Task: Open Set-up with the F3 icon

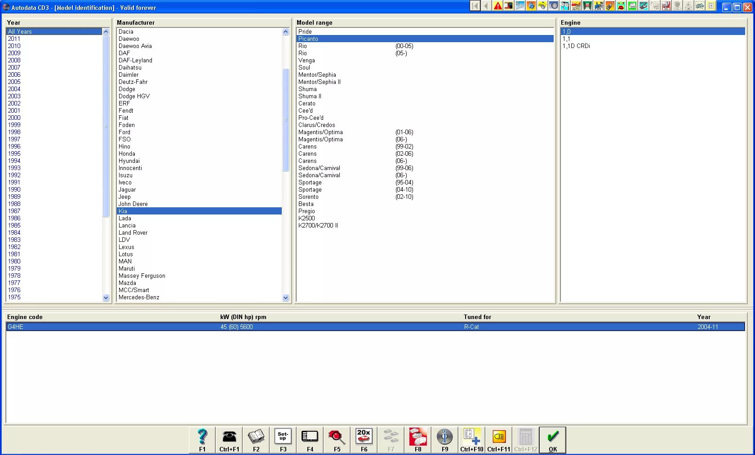Action: [283, 440]
